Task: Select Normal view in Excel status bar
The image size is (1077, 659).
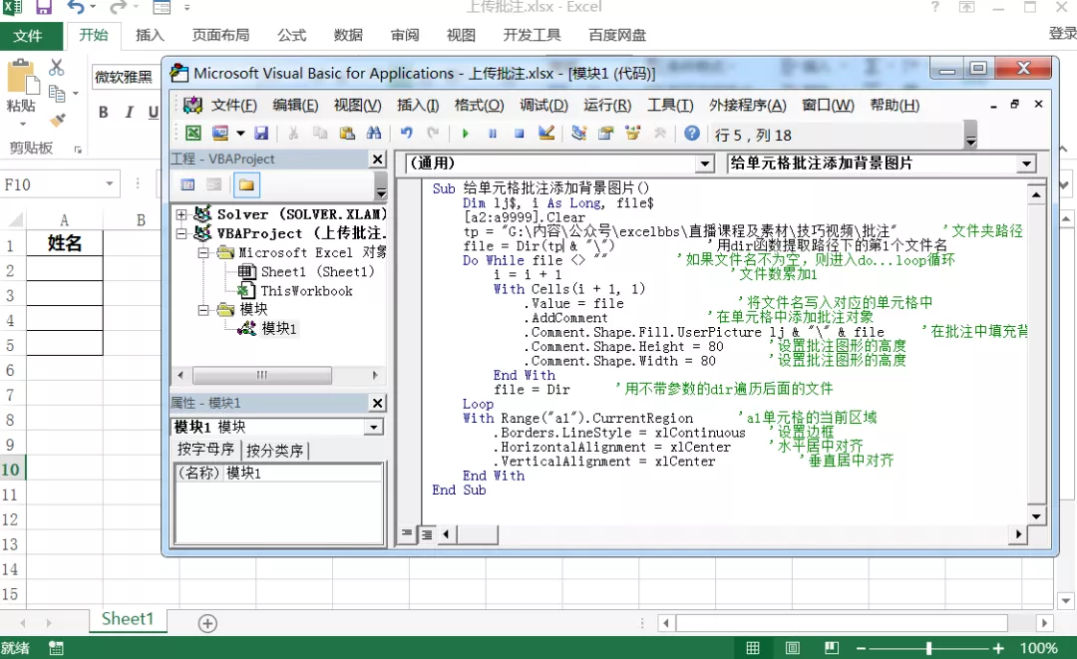Action: coord(753,648)
